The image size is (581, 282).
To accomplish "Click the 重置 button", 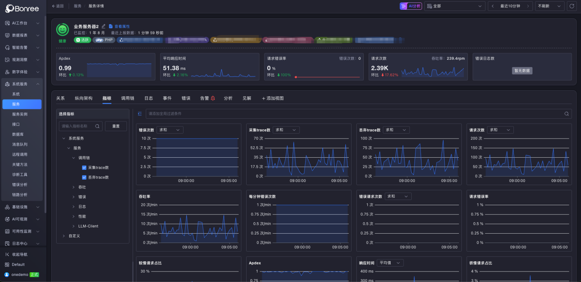I will 116,126.
